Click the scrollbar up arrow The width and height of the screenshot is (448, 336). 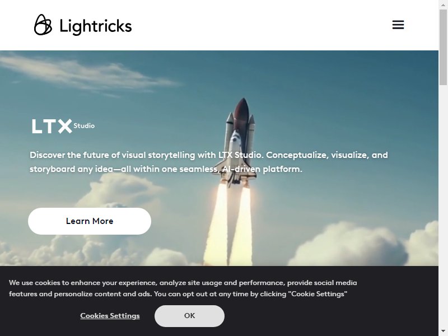pos(443,5)
